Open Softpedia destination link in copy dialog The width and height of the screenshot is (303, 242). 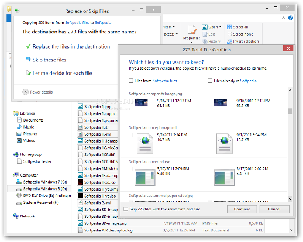tap(103, 23)
